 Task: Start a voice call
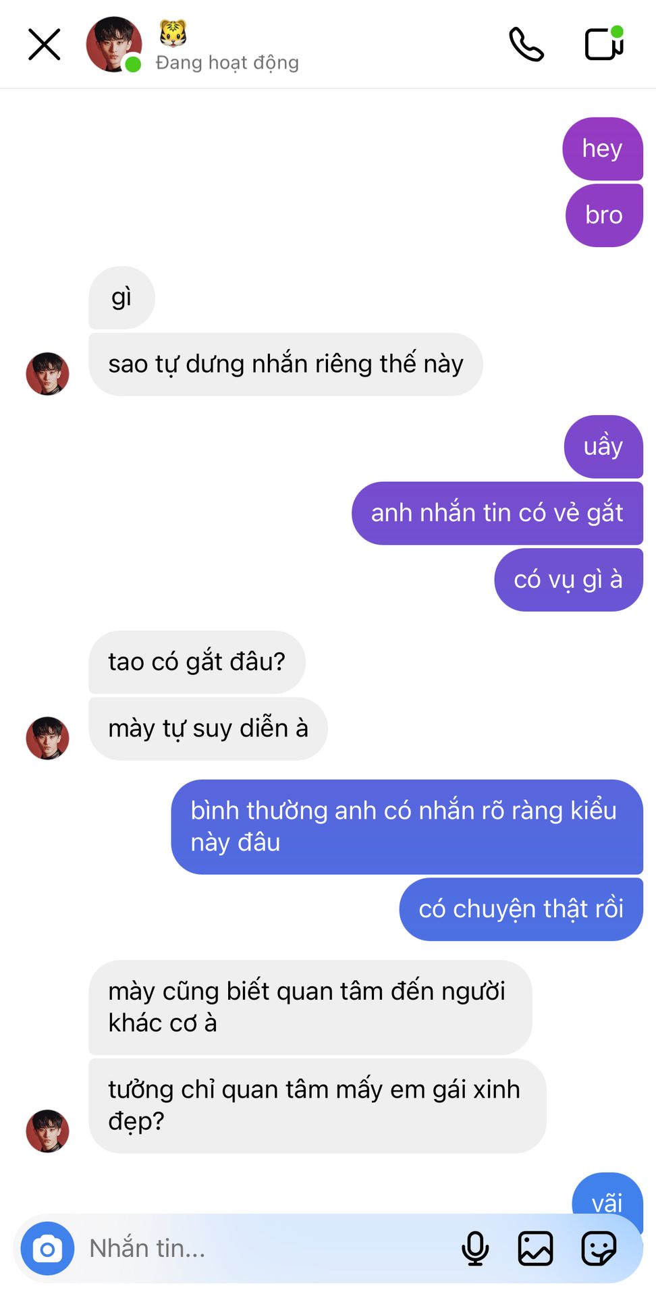click(x=526, y=45)
